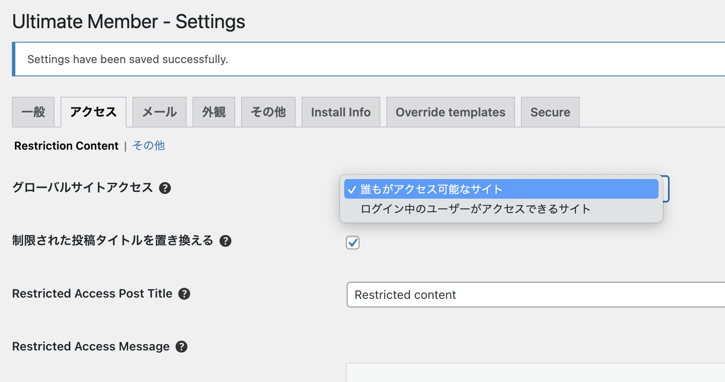Open help tooltip for グローバルサイトアクセス
The width and height of the screenshot is (725, 382).
click(165, 188)
